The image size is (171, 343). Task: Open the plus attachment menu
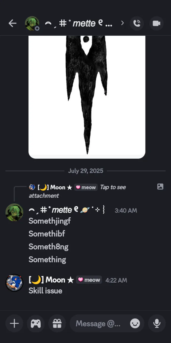(x=14, y=324)
